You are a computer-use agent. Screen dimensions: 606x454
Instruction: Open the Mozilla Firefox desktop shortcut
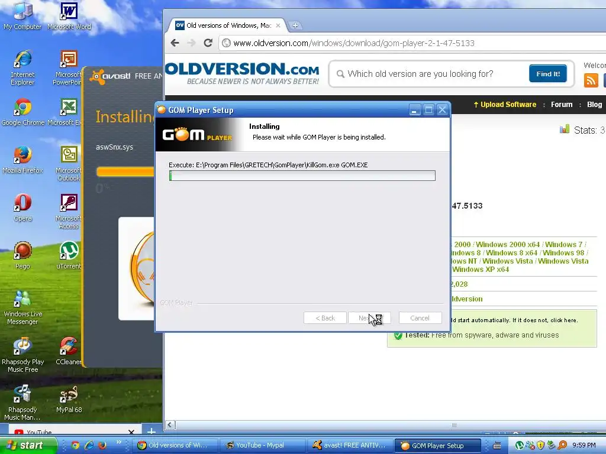[x=22, y=160]
